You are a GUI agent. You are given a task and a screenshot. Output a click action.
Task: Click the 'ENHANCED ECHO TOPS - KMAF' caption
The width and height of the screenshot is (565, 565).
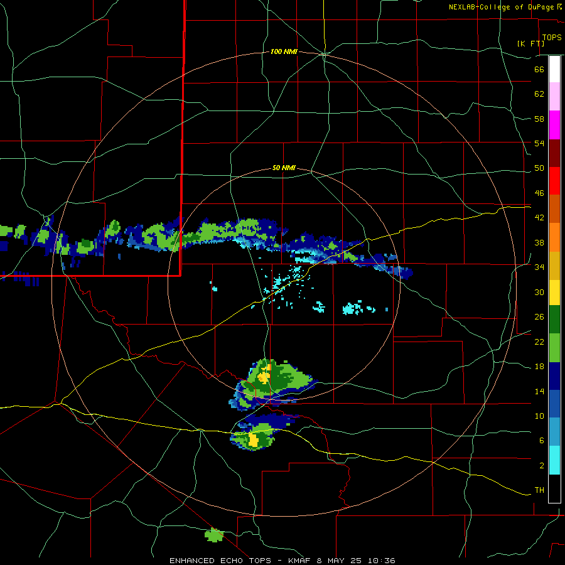(x=240, y=561)
